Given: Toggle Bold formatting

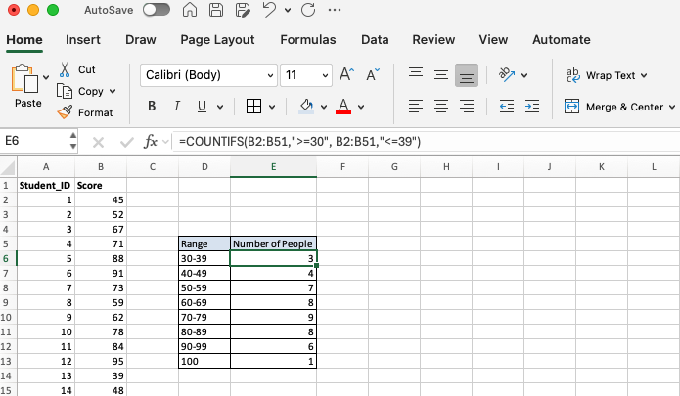Looking at the screenshot, I should [152, 107].
